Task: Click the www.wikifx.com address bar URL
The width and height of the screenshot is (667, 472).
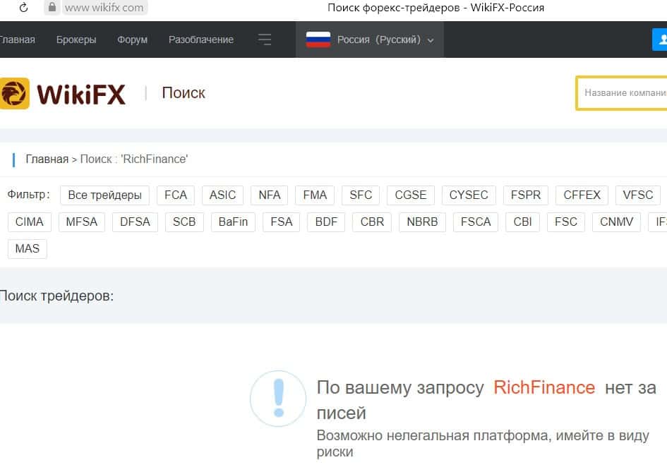Action: click(x=104, y=8)
